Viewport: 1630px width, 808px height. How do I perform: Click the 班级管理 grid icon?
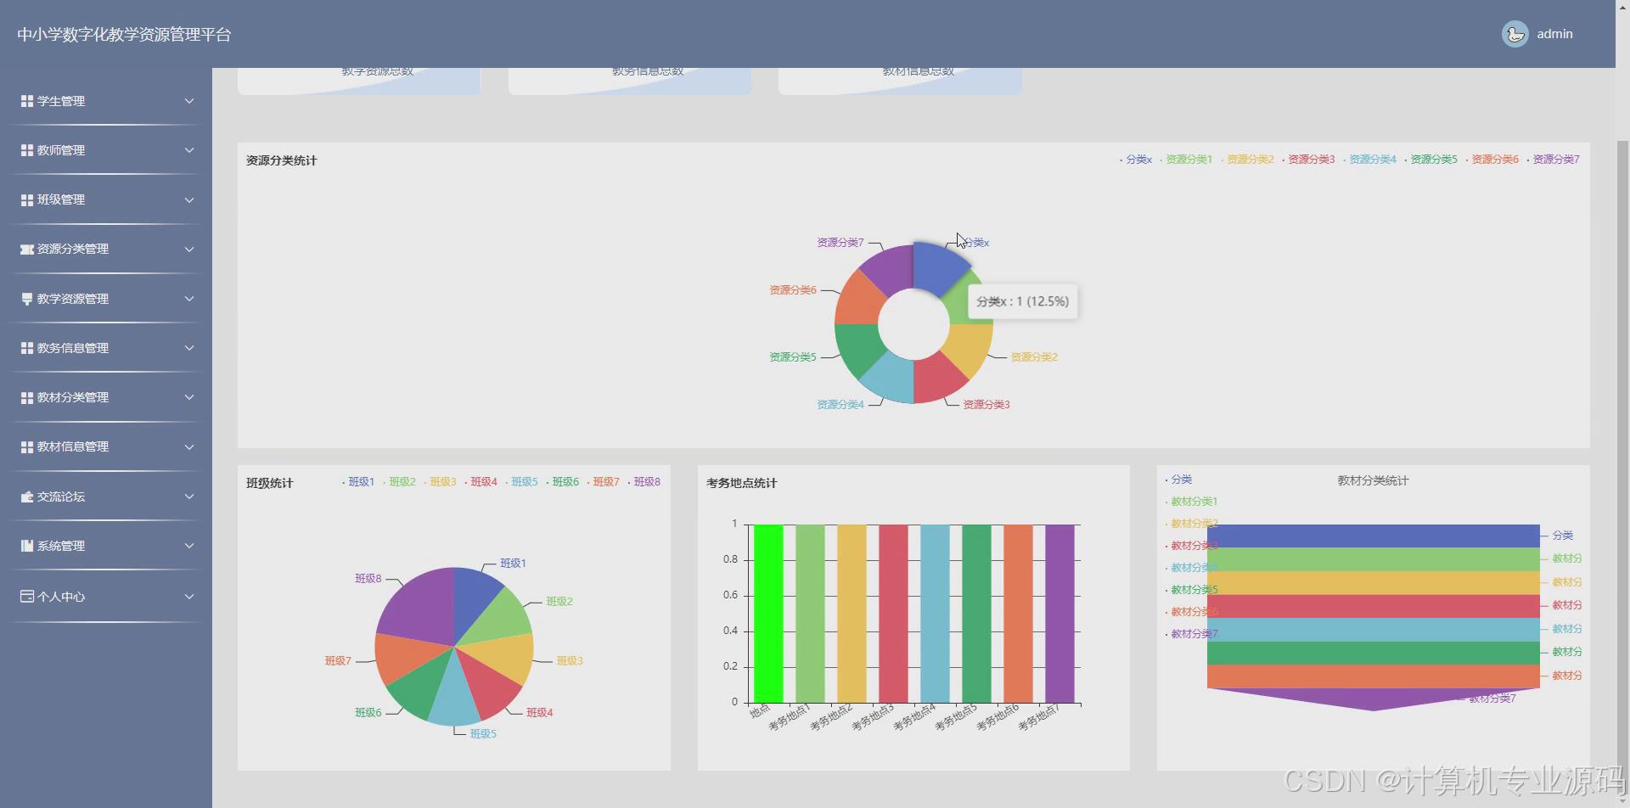[x=26, y=199]
